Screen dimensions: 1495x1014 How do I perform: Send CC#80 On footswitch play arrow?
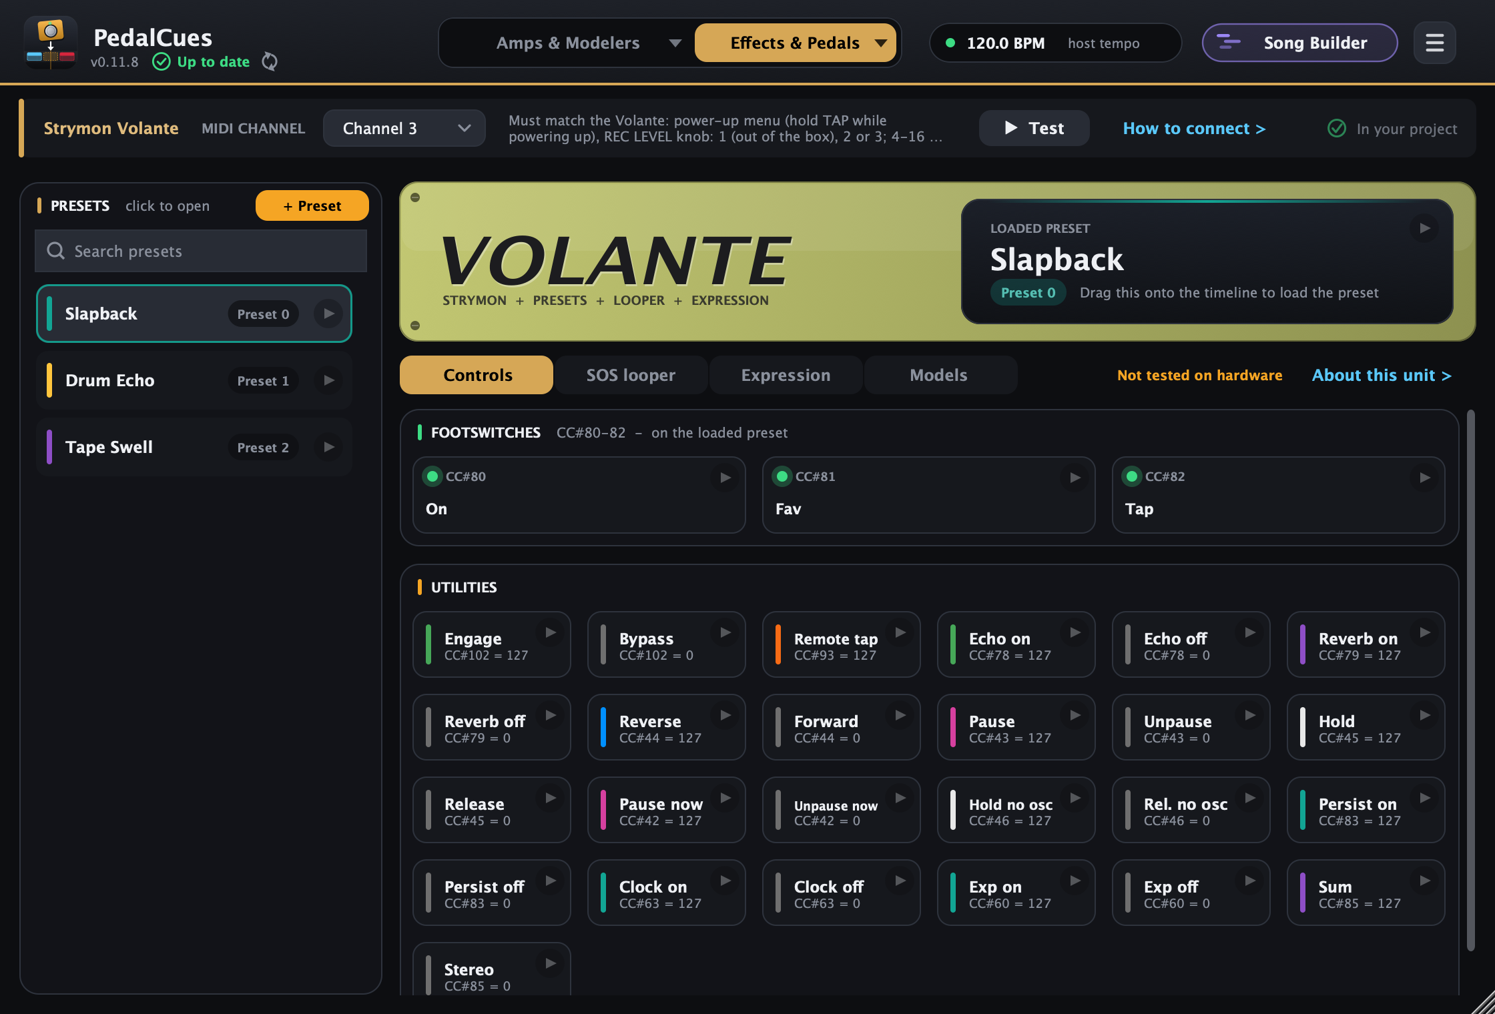[725, 477]
